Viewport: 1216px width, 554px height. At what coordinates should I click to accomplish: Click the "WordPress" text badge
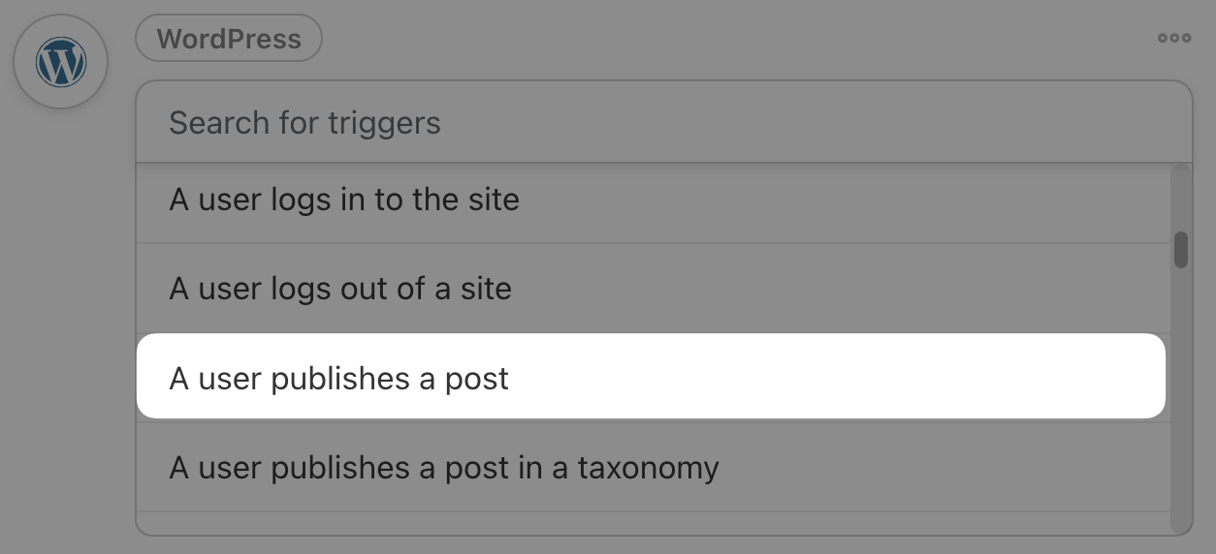coord(229,39)
